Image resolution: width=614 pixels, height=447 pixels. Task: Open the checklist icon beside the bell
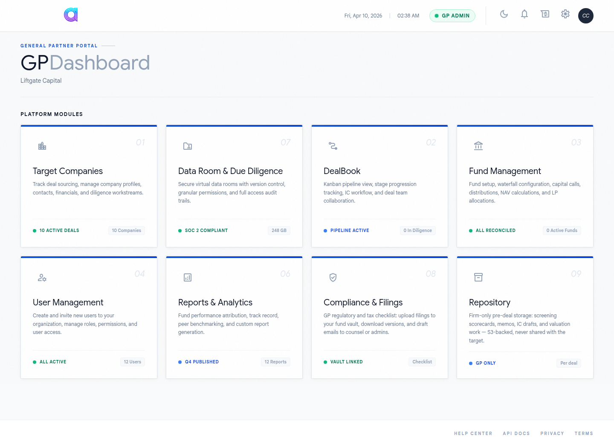[545, 14]
